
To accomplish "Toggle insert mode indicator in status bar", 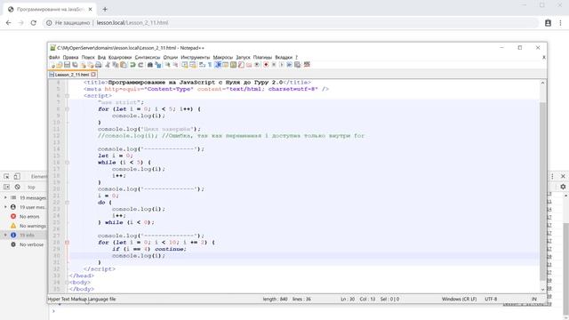I will tap(533, 300).
